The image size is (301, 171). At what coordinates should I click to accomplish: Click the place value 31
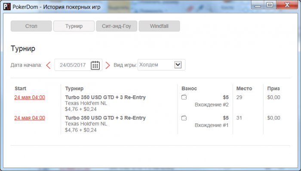(x=239, y=118)
